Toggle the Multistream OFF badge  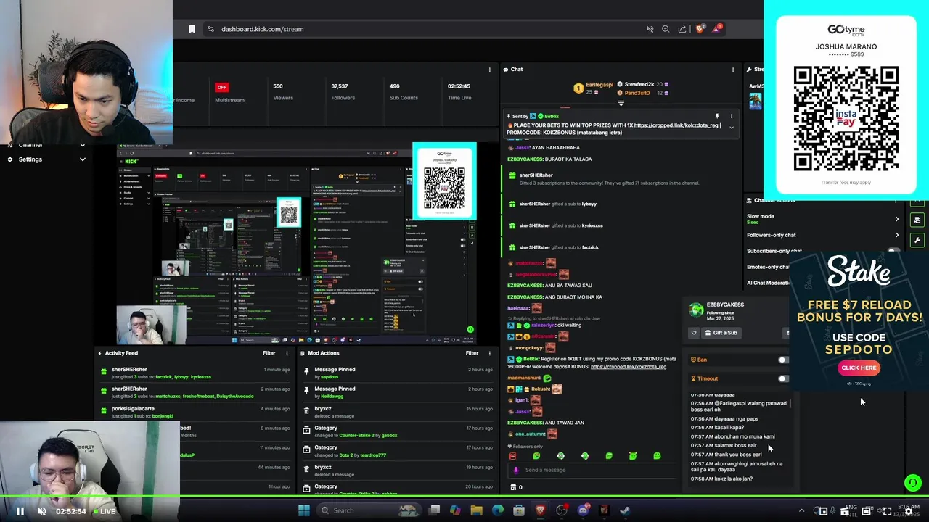click(222, 87)
